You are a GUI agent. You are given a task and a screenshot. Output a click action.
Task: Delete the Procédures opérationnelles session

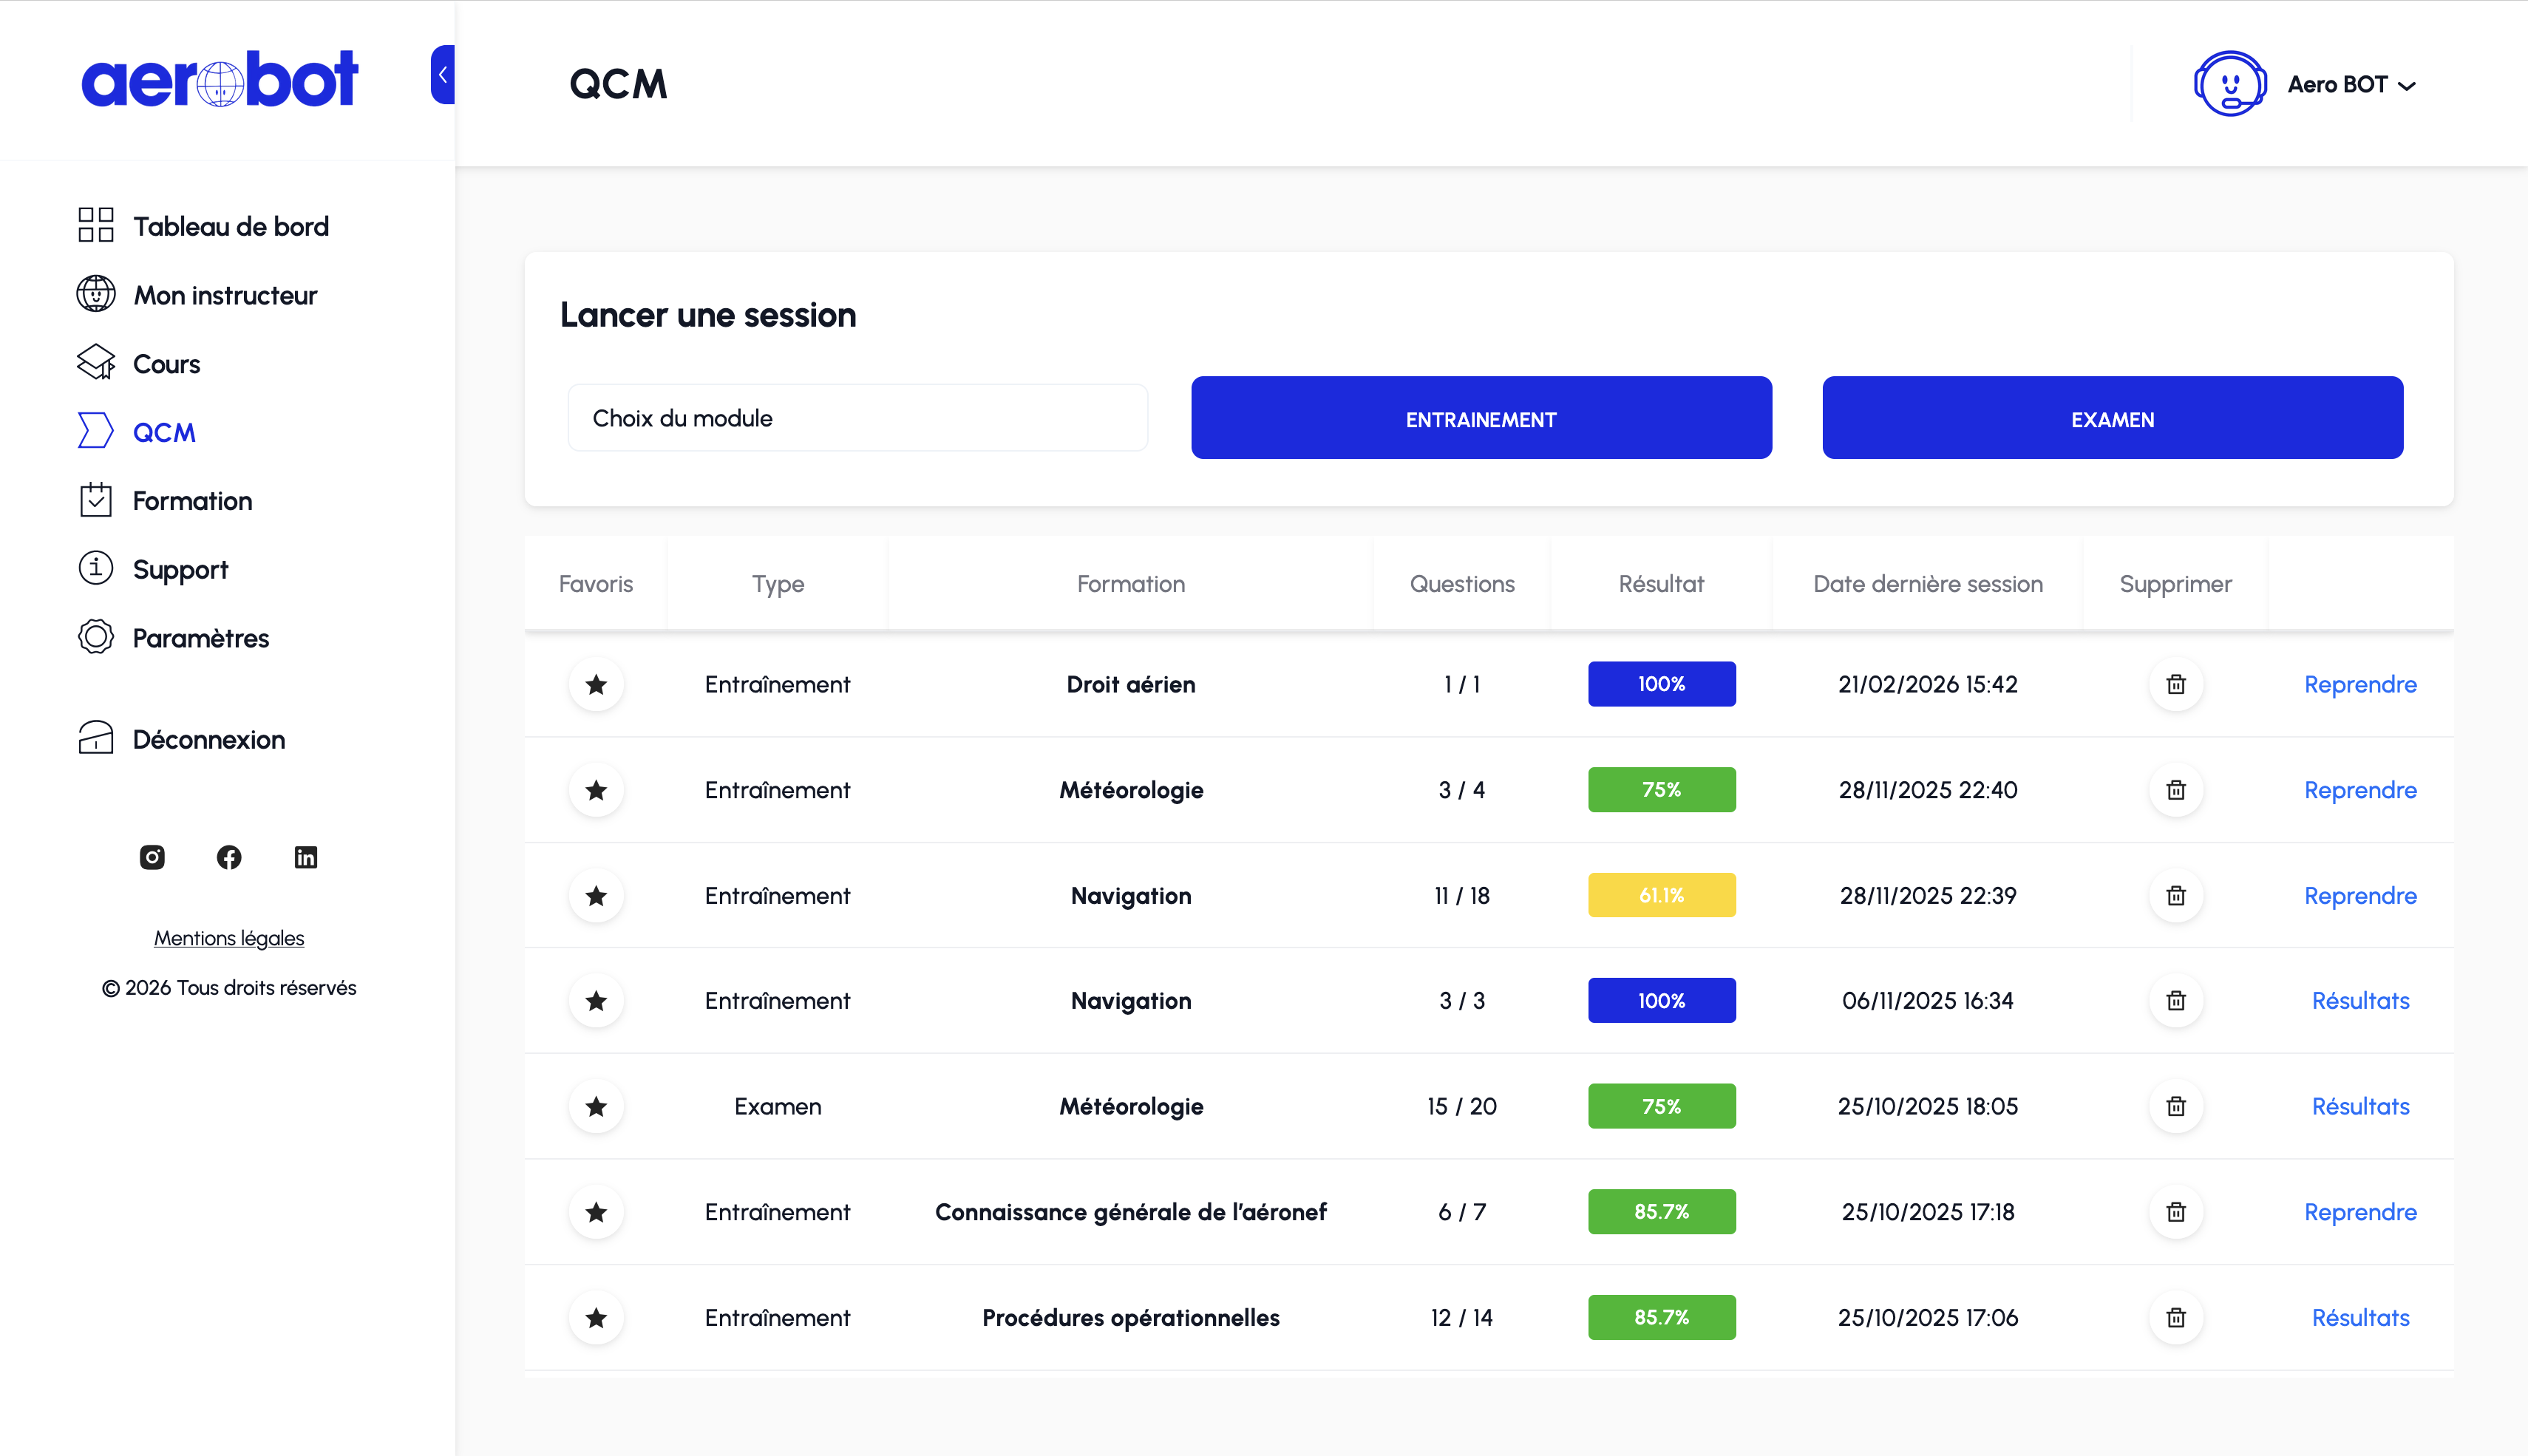pyautogui.click(x=2176, y=1318)
